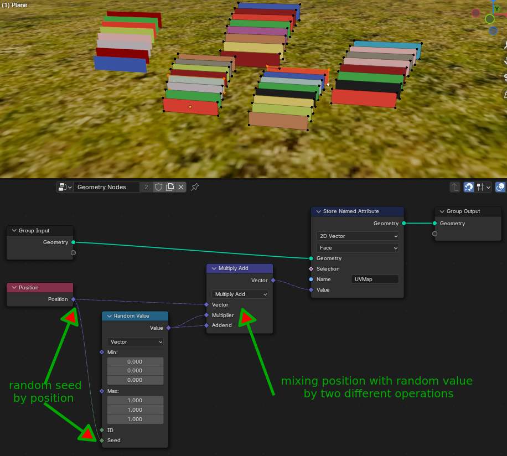Click the Value input socket on Store Named Attribute

pos(311,289)
